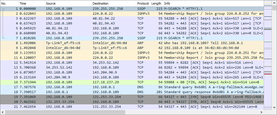This screenshot has width=277, height=115.
Task: Click the horizontal scrollbar thumb
Action: click(65, 112)
